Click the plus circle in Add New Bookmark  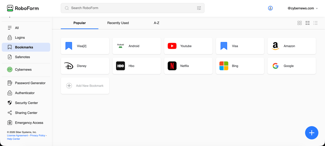69,86
